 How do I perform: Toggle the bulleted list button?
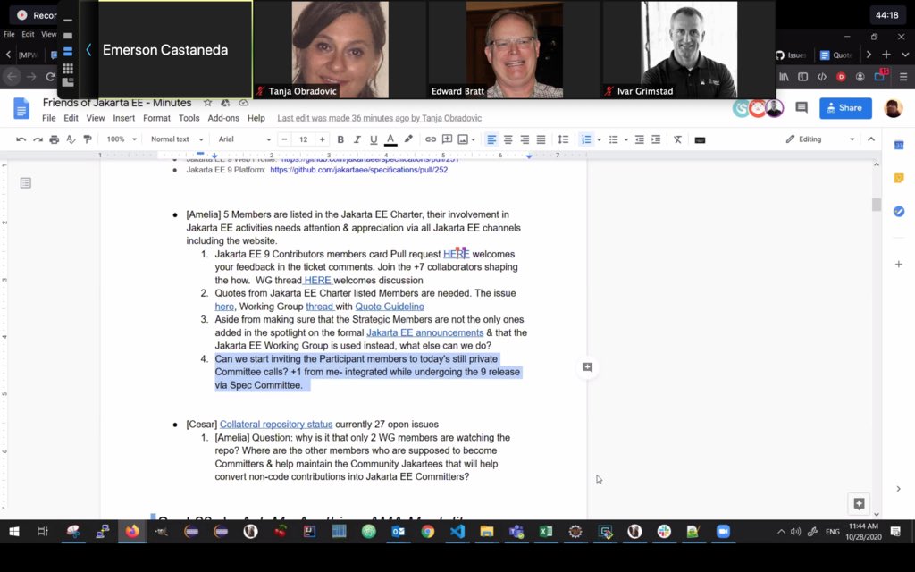[613, 139]
